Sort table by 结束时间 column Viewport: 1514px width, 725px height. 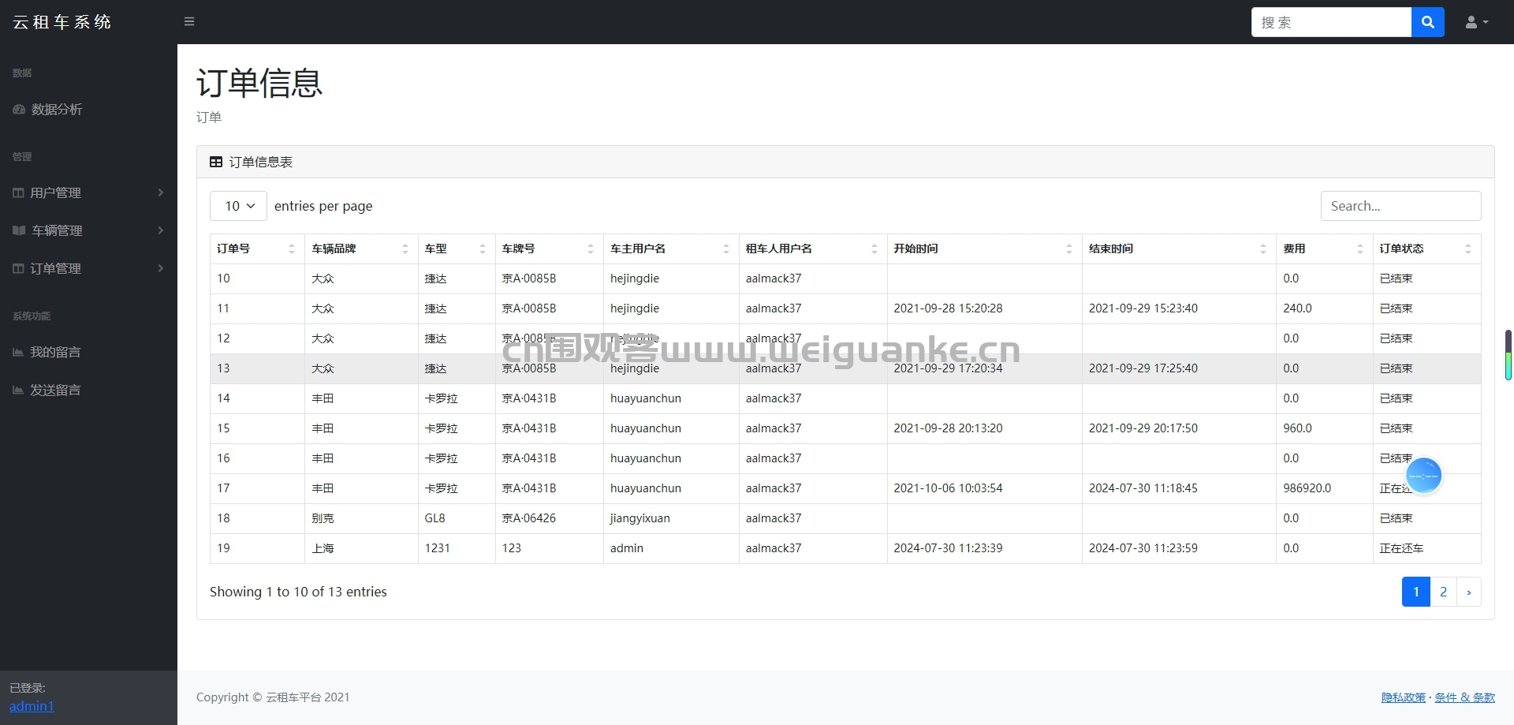tap(1179, 249)
